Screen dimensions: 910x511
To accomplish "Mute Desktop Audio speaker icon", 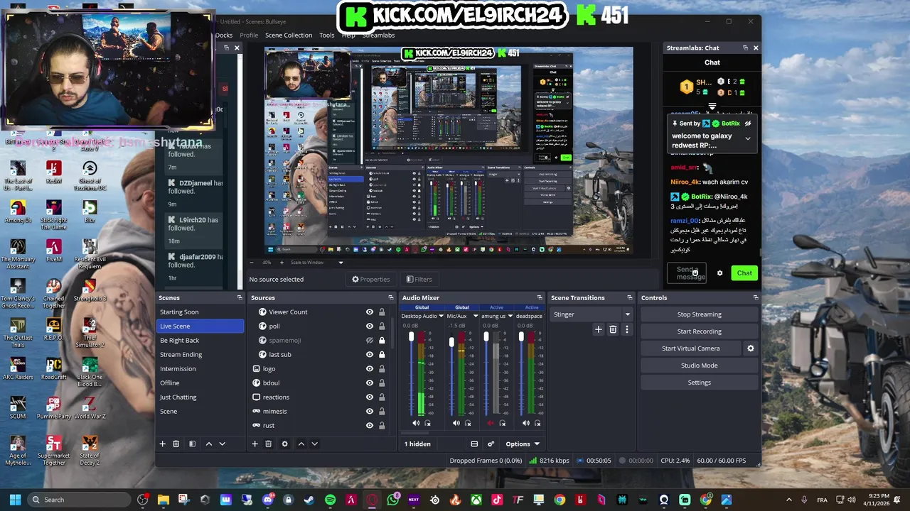I will (416, 423).
